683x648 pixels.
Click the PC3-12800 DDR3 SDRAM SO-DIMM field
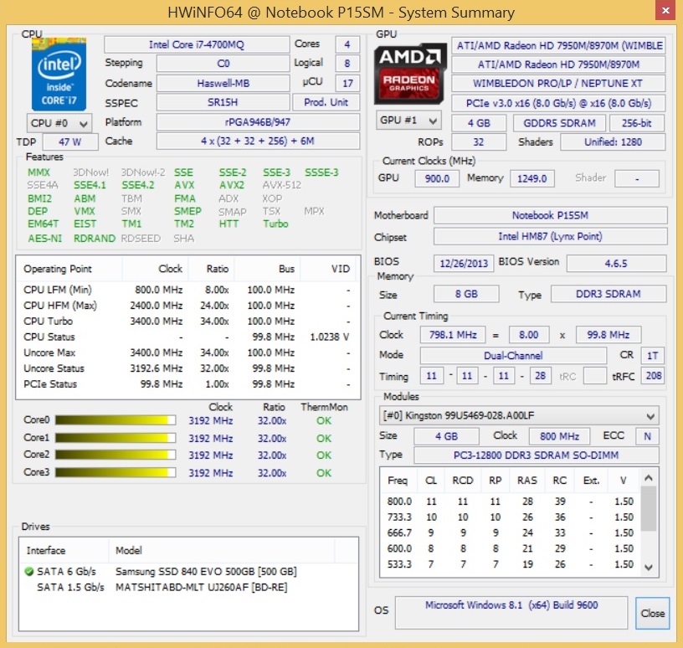(x=537, y=455)
